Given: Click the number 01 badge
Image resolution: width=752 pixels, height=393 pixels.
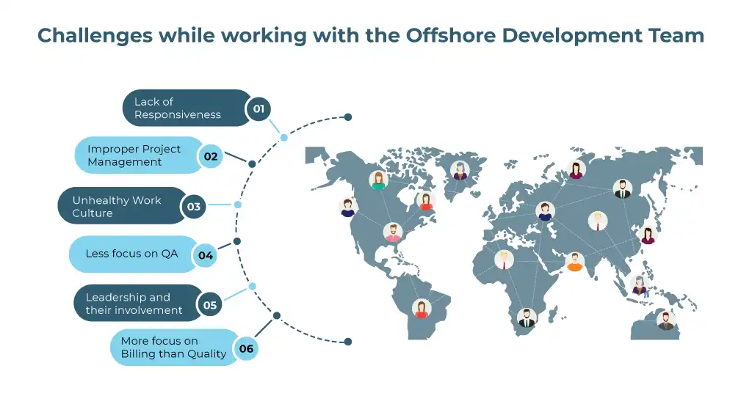Looking at the screenshot, I should (258, 109).
